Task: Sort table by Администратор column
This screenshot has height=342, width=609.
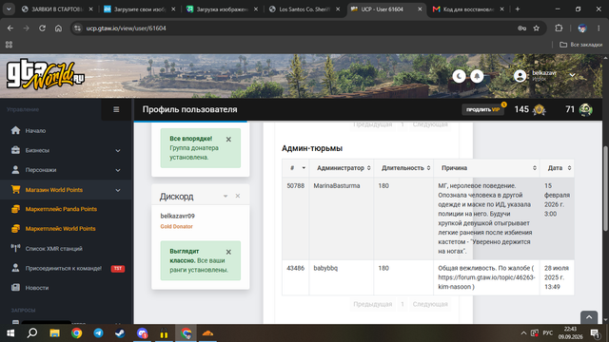Action: click(x=342, y=168)
